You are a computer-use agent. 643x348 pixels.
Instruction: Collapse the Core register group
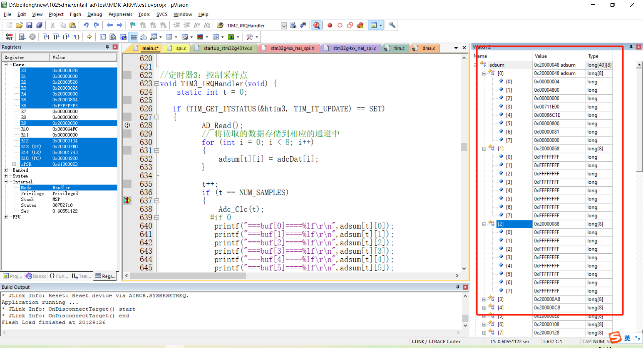[x=6, y=64]
